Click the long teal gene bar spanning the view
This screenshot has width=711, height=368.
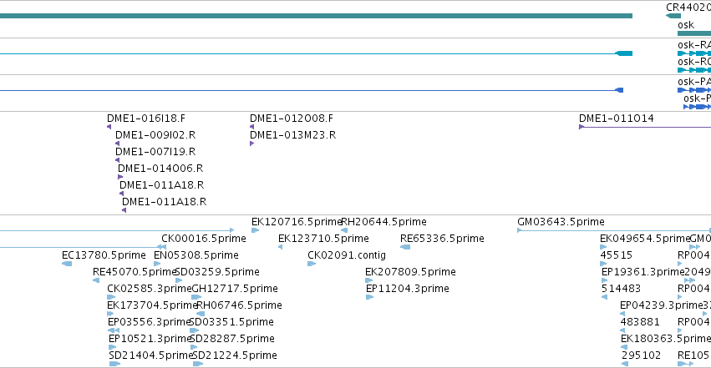click(316, 16)
